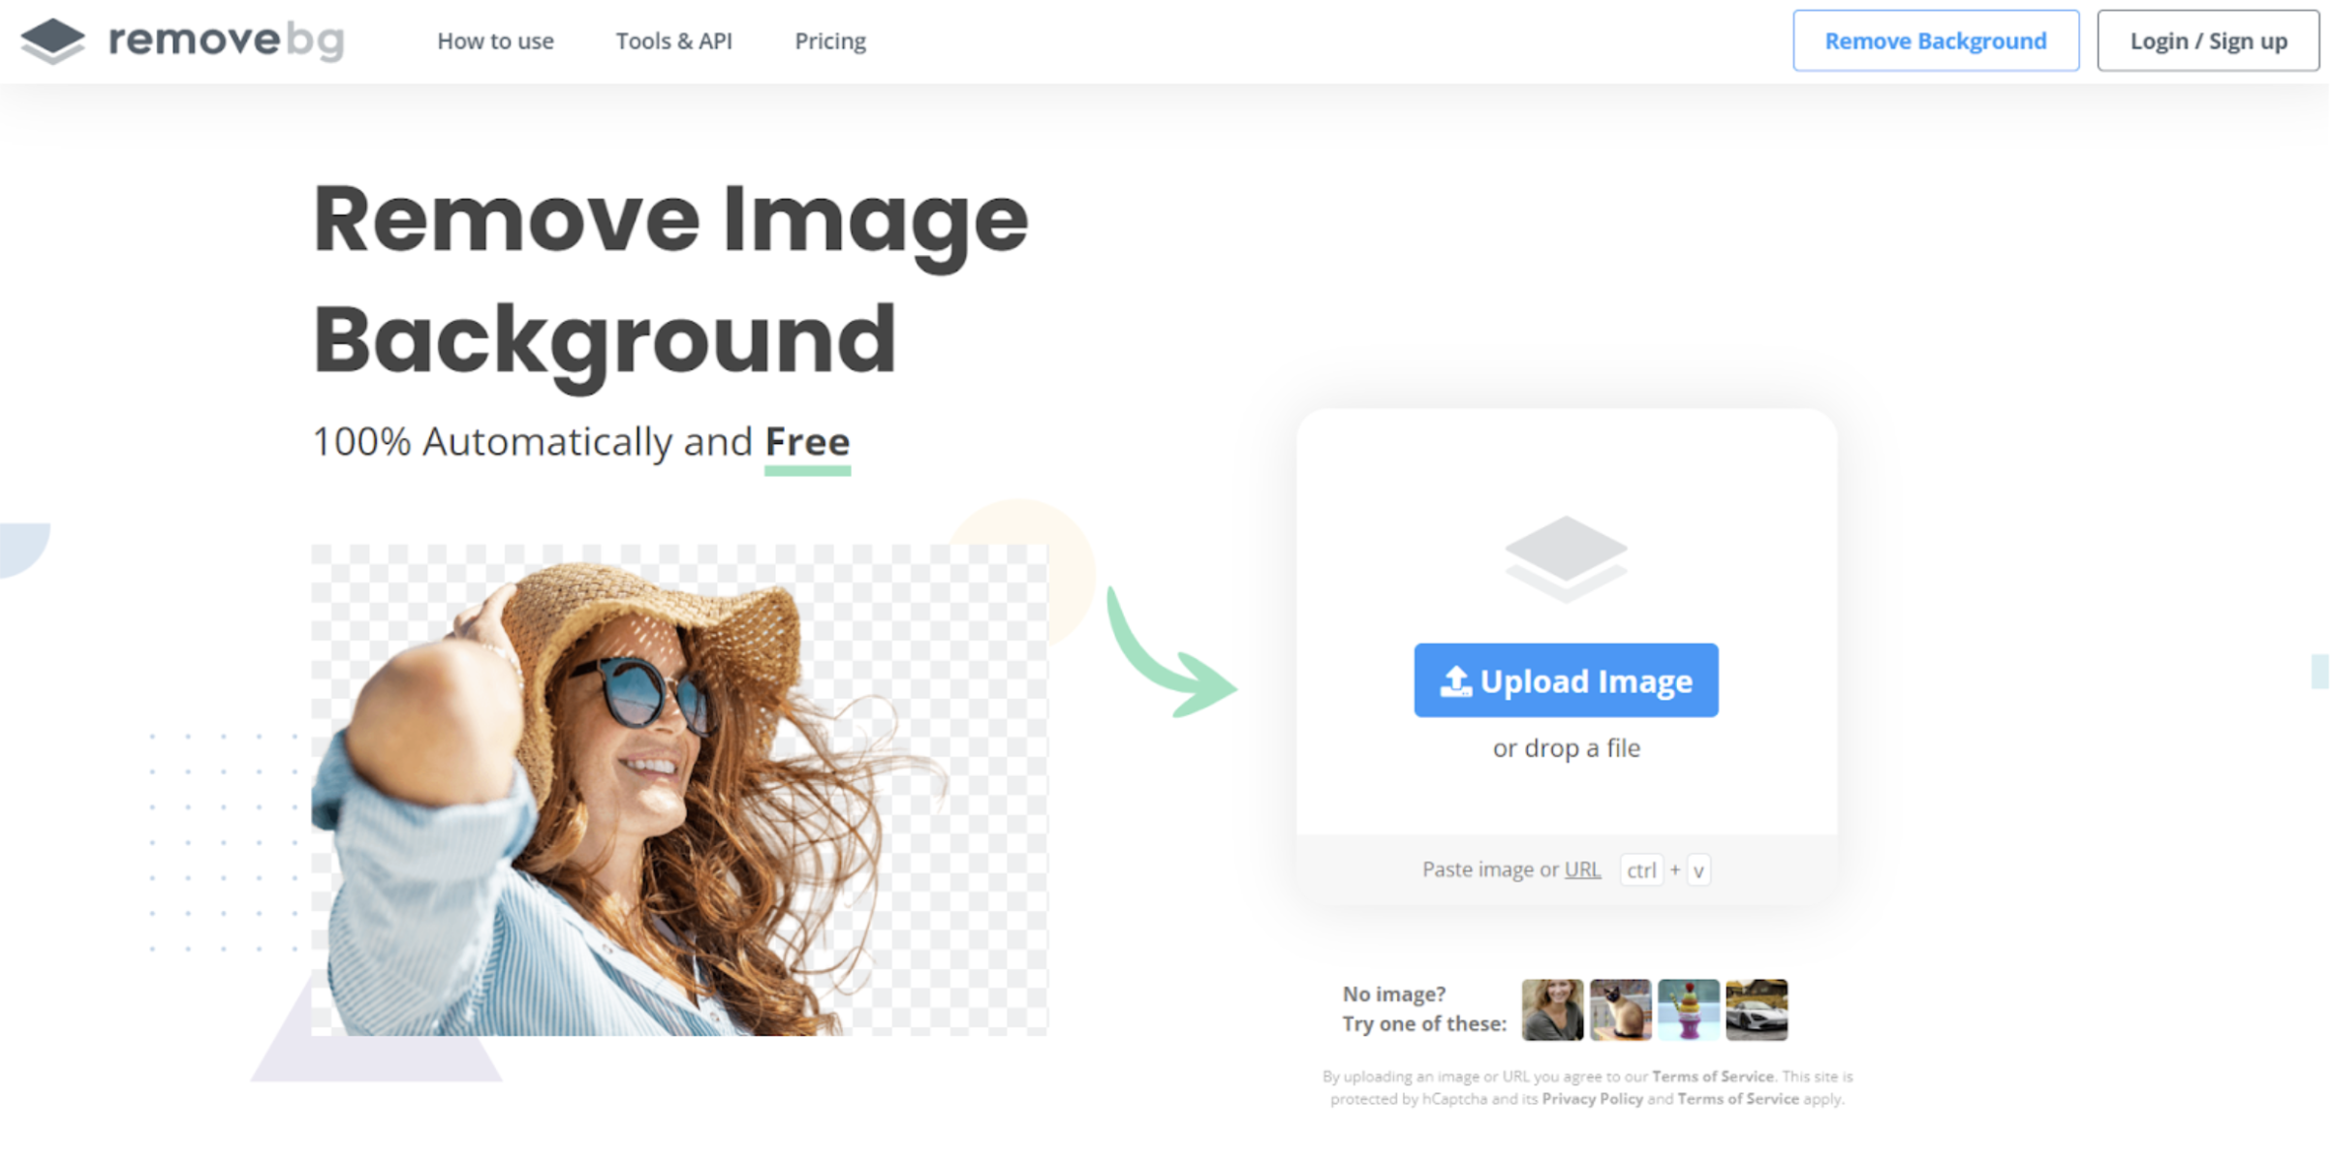
Task: Click the Login / Sign up button
Action: pyautogui.click(x=2210, y=40)
